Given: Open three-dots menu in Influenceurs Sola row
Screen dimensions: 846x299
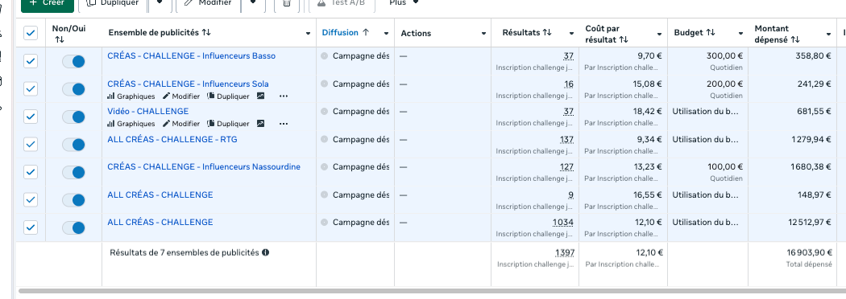Looking at the screenshot, I should coord(284,96).
